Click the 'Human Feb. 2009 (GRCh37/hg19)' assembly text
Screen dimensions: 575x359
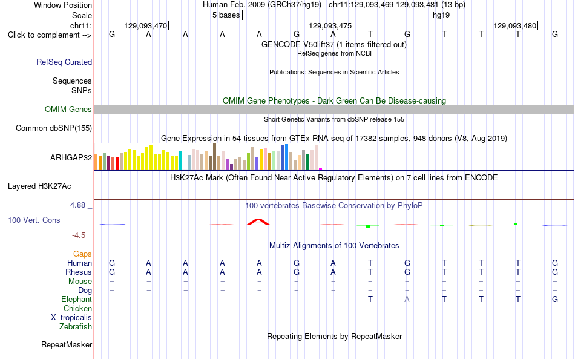[262, 5]
